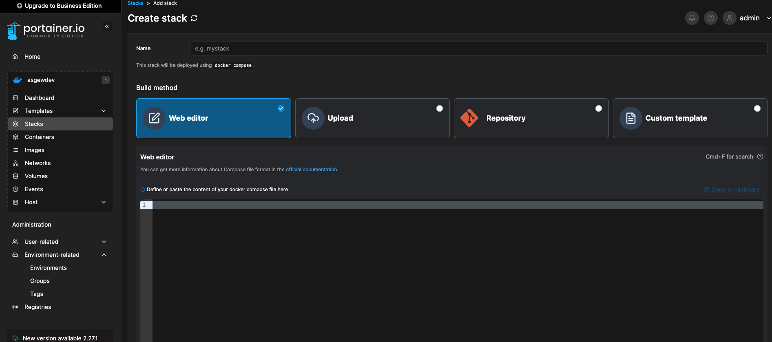Open Containers in the sidebar
The height and width of the screenshot is (342, 772).
point(39,137)
